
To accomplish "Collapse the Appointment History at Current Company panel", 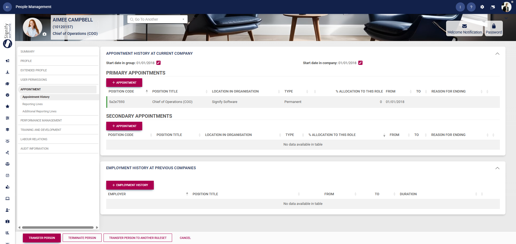I will 497,54.
